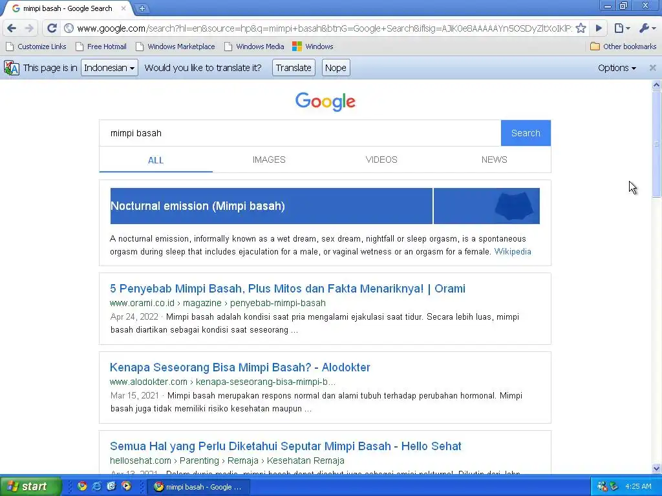662x496 pixels.
Task: Click the www.orami.co.id result URL
Action: coord(217,304)
